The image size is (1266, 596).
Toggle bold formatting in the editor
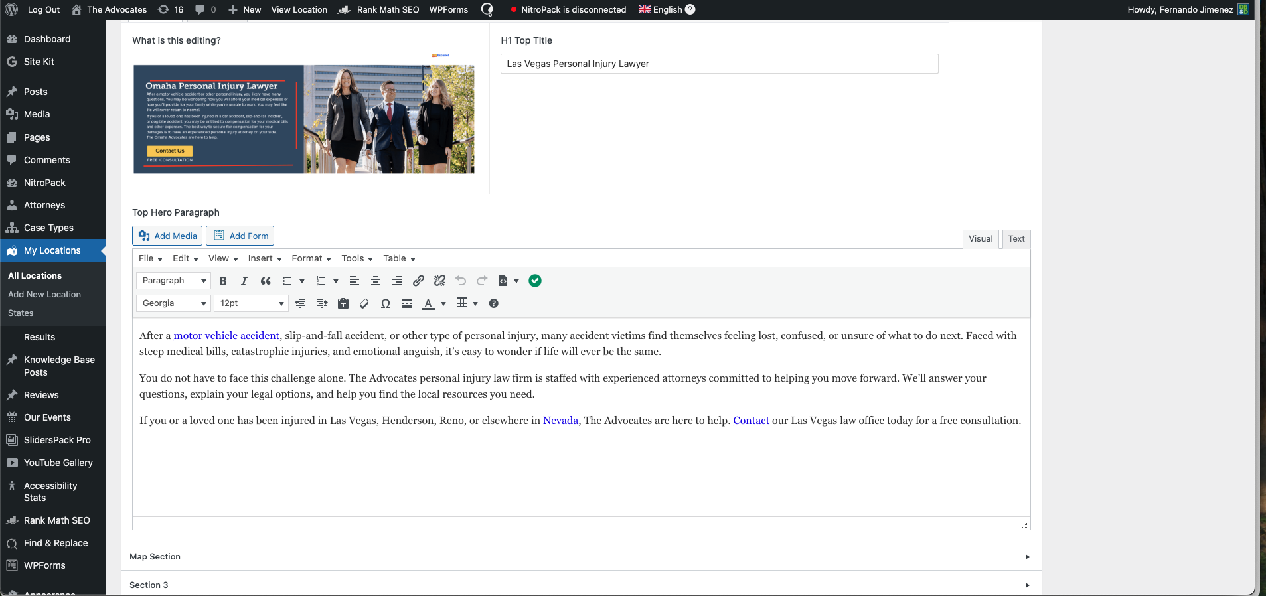[x=223, y=281]
